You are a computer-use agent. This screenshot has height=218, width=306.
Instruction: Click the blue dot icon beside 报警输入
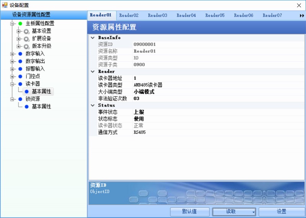[20, 69]
